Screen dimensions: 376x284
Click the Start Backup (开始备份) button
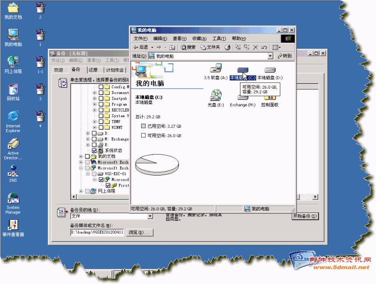pyautogui.click(x=305, y=216)
